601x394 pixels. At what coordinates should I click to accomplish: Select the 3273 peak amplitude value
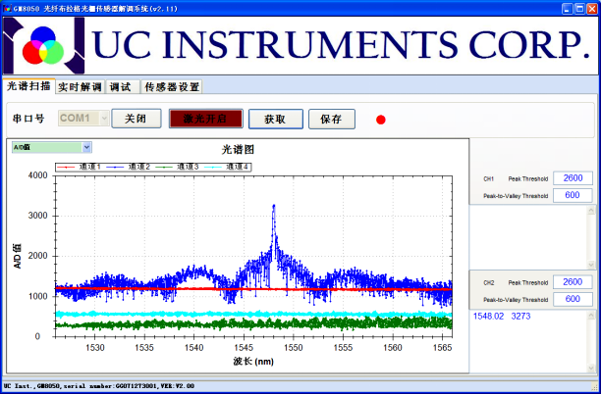pyautogui.click(x=520, y=317)
